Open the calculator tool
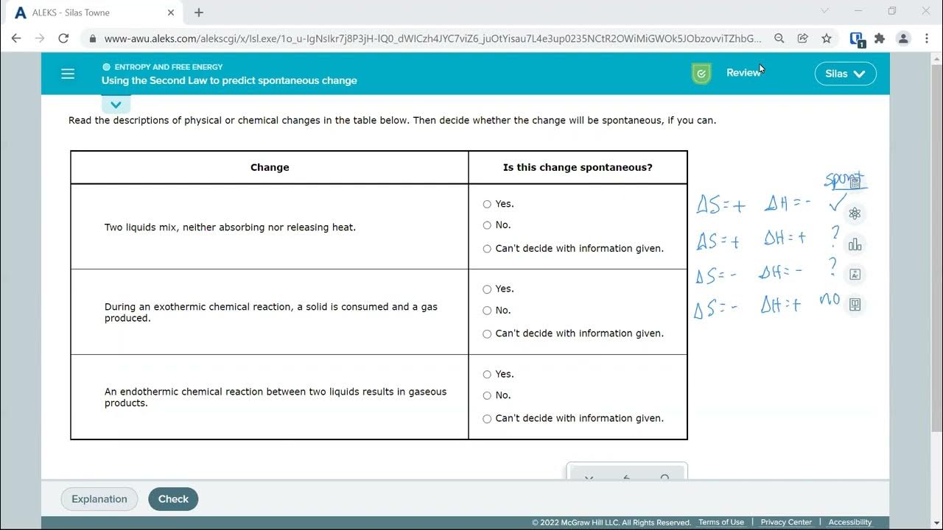 (855, 182)
